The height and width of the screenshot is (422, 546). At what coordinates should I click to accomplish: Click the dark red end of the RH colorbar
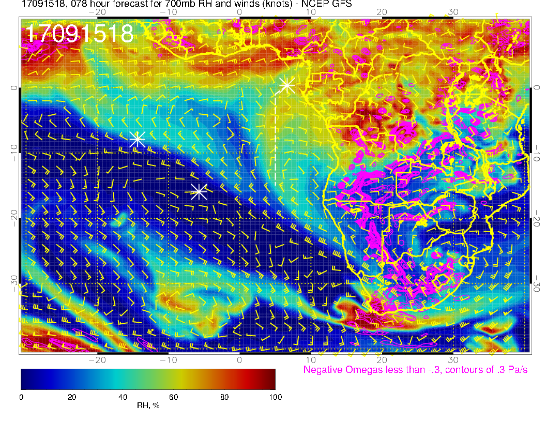click(x=270, y=379)
